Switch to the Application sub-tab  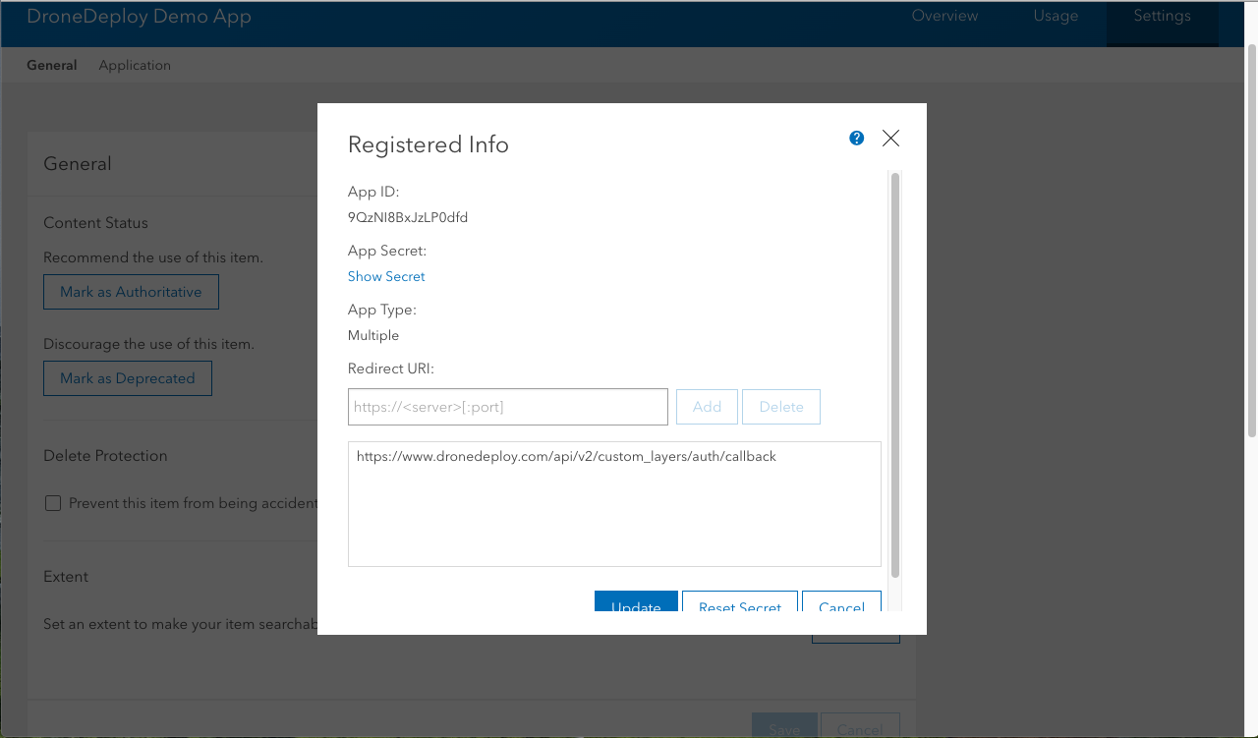(x=135, y=65)
